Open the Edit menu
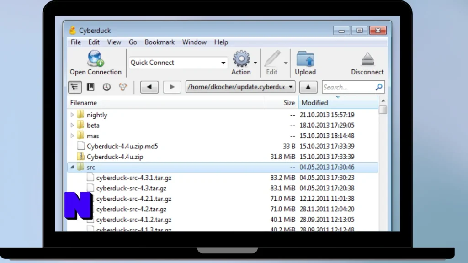Screen dimensions: 468x263 [x=94, y=42]
